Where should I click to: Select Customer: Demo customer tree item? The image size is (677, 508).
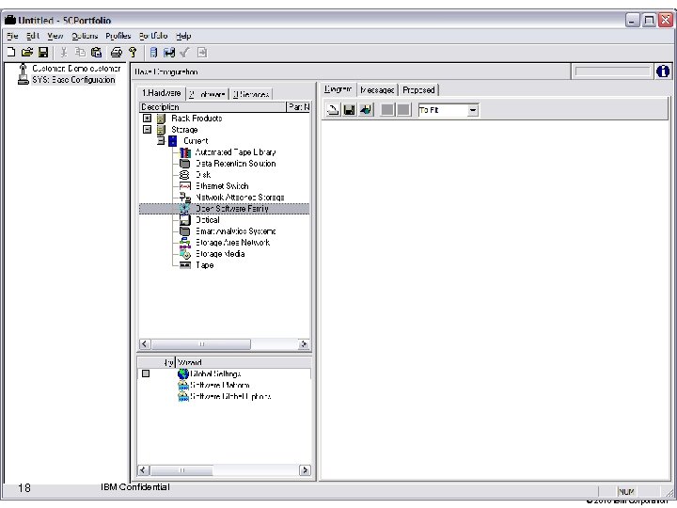coord(76,69)
